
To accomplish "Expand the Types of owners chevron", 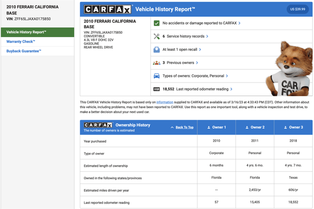I will click(227, 76).
